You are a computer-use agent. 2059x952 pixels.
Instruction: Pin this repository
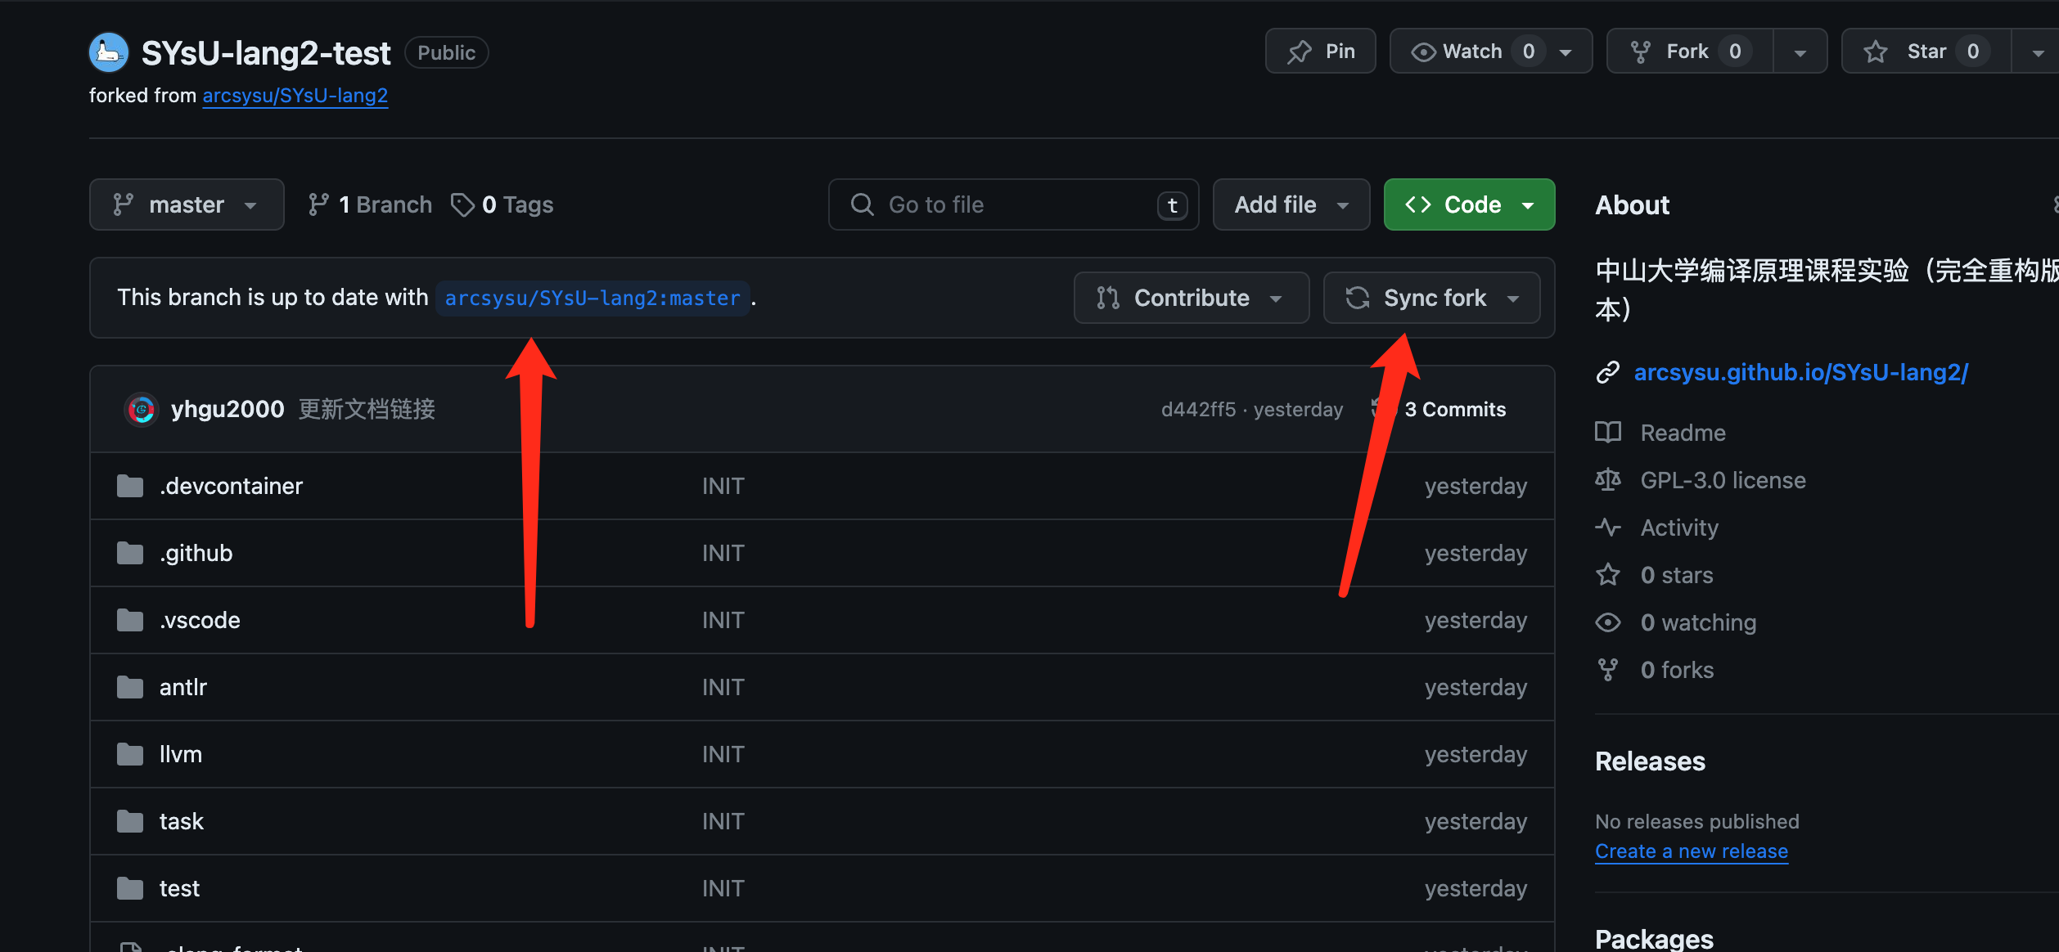pyautogui.click(x=1320, y=52)
